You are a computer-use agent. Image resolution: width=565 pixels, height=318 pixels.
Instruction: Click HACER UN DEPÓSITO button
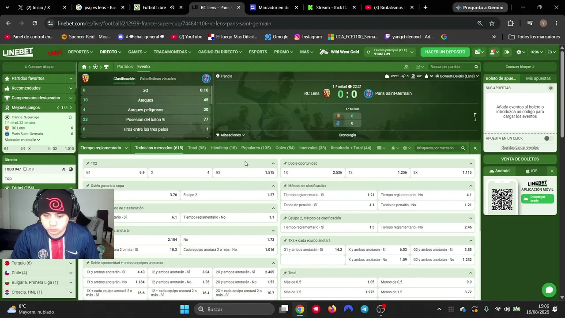point(445,52)
